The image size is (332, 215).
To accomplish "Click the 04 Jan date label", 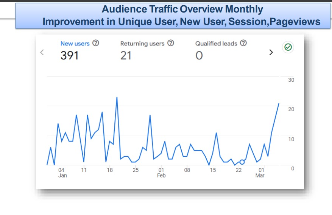I will coord(62,173).
